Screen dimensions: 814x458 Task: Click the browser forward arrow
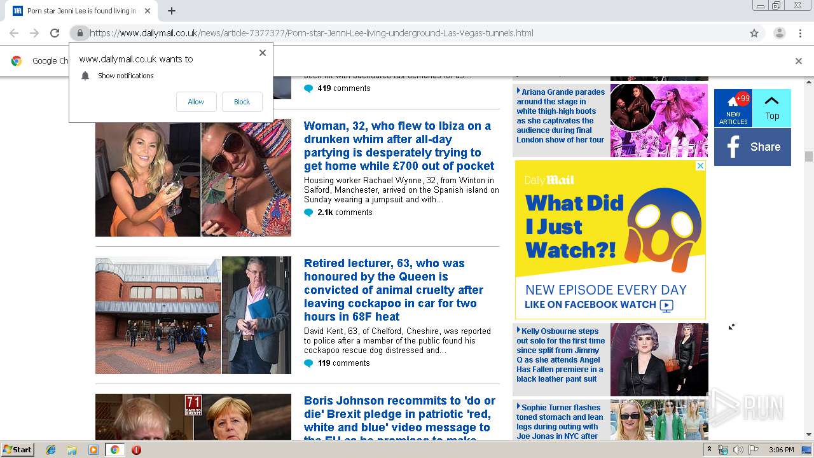[34, 33]
